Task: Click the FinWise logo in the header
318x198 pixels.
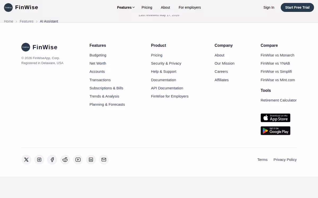Action: (21, 7)
